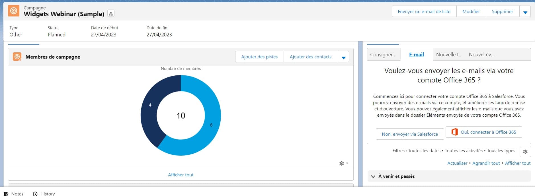Viewport: 535px width, 196px height.
Task: Expand dropdown beside Ajouter des contacts
Action: click(x=343, y=57)
